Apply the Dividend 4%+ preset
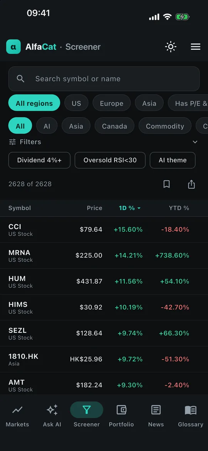 pos(39,160)
